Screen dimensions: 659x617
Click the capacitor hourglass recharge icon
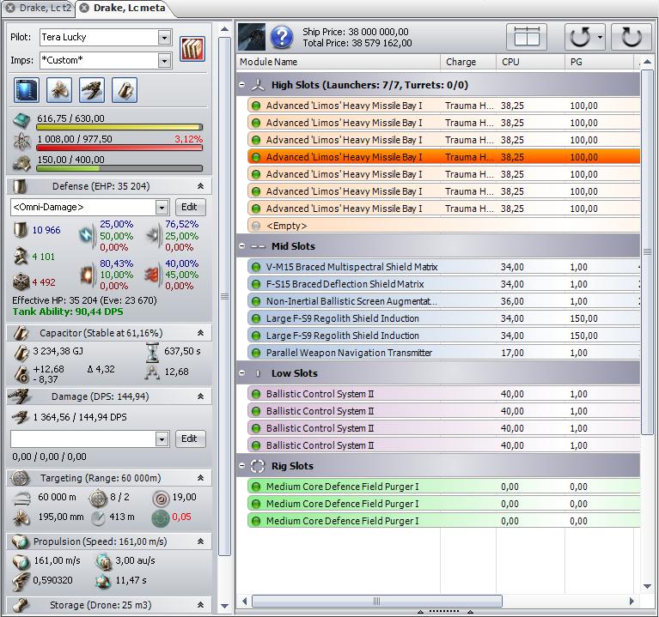click(x=153, y=352)
